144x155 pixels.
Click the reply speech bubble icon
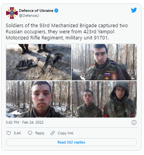pyautogui.click(x=30, y=133)
